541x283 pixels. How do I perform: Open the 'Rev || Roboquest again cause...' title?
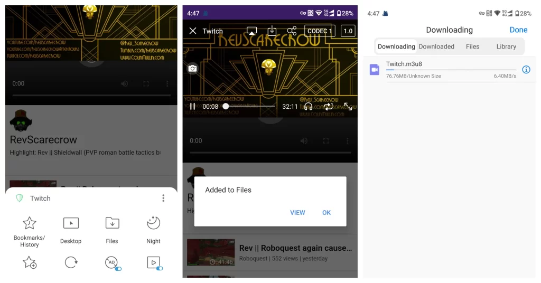pos(295,248)
